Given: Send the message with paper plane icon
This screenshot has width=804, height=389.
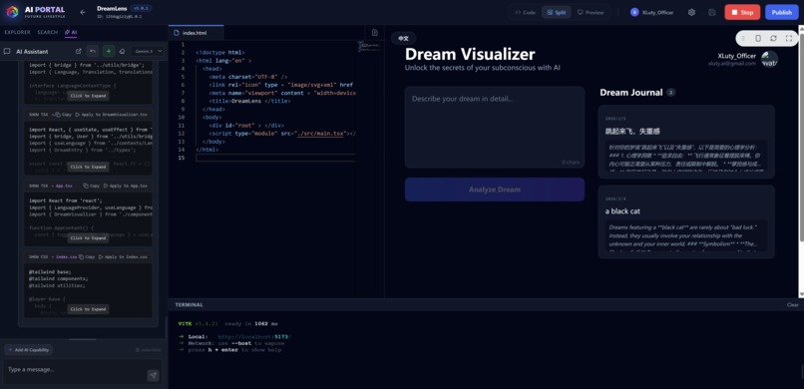Looking at the screenshot, I should tap(153, 376).
